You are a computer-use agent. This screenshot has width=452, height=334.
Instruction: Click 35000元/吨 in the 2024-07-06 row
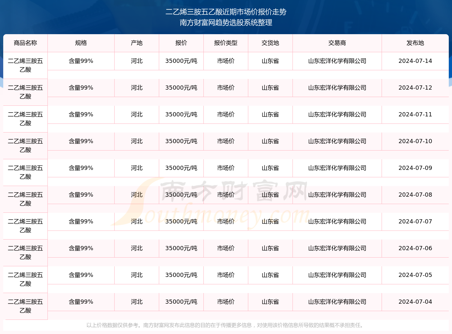pyautogui.click(x=181, y=248)
